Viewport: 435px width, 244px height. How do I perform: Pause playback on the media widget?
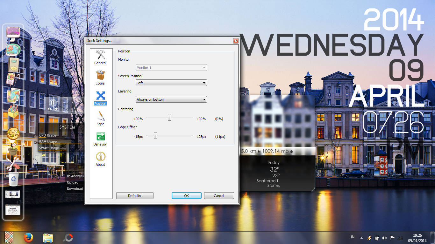[53, 103]
